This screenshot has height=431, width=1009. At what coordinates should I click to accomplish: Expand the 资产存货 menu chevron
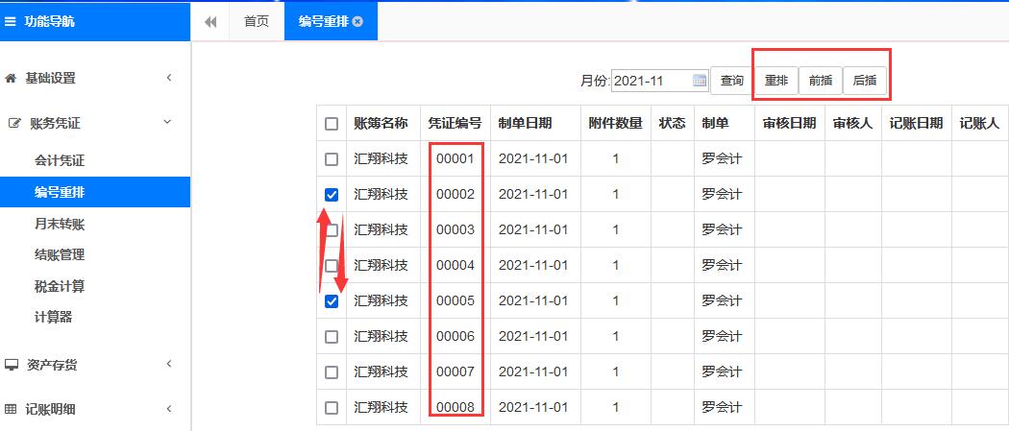(x=168, y=364)
